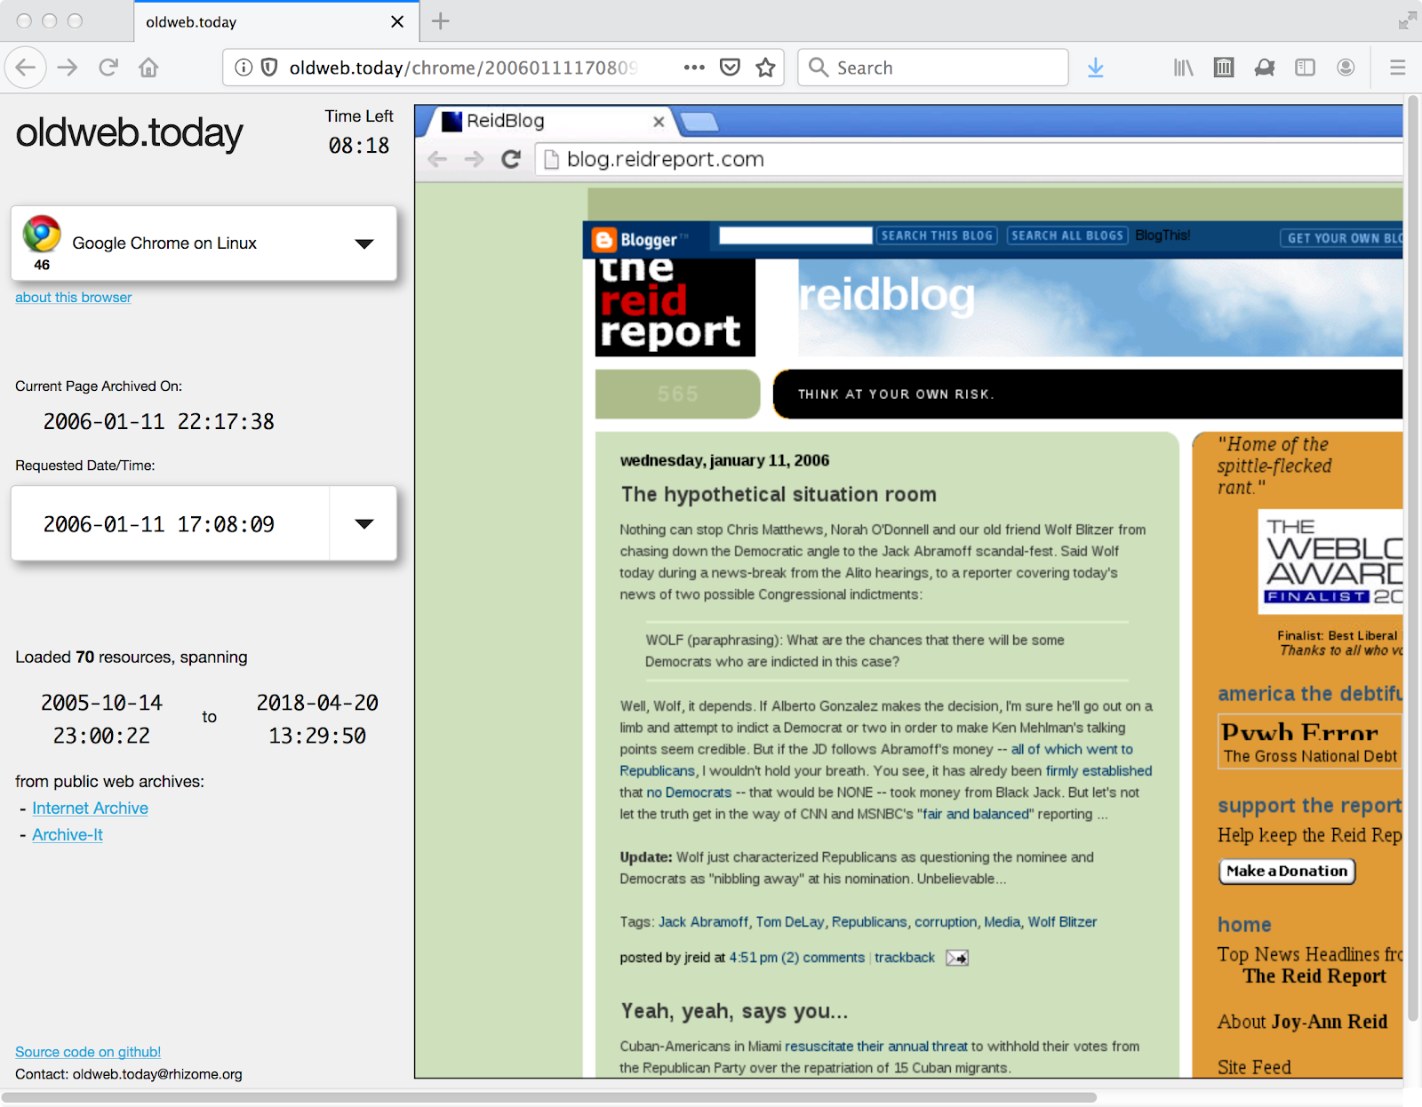Open Firefox account avatar icon
The height and width of the screenshot is (1107, 1422).
pyautogui.click(x=1346, y=68)
